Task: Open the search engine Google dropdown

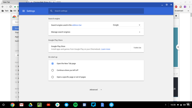Action: point(127,25)
